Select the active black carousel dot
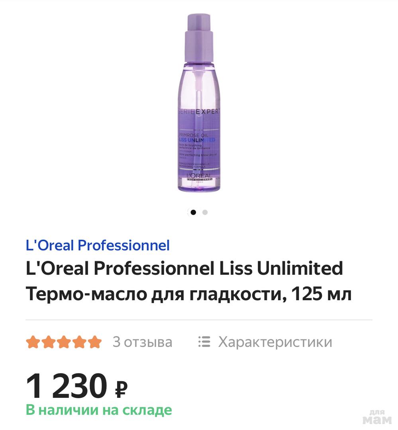The width and height of the screenshot is (398, 430). point(193,212)
